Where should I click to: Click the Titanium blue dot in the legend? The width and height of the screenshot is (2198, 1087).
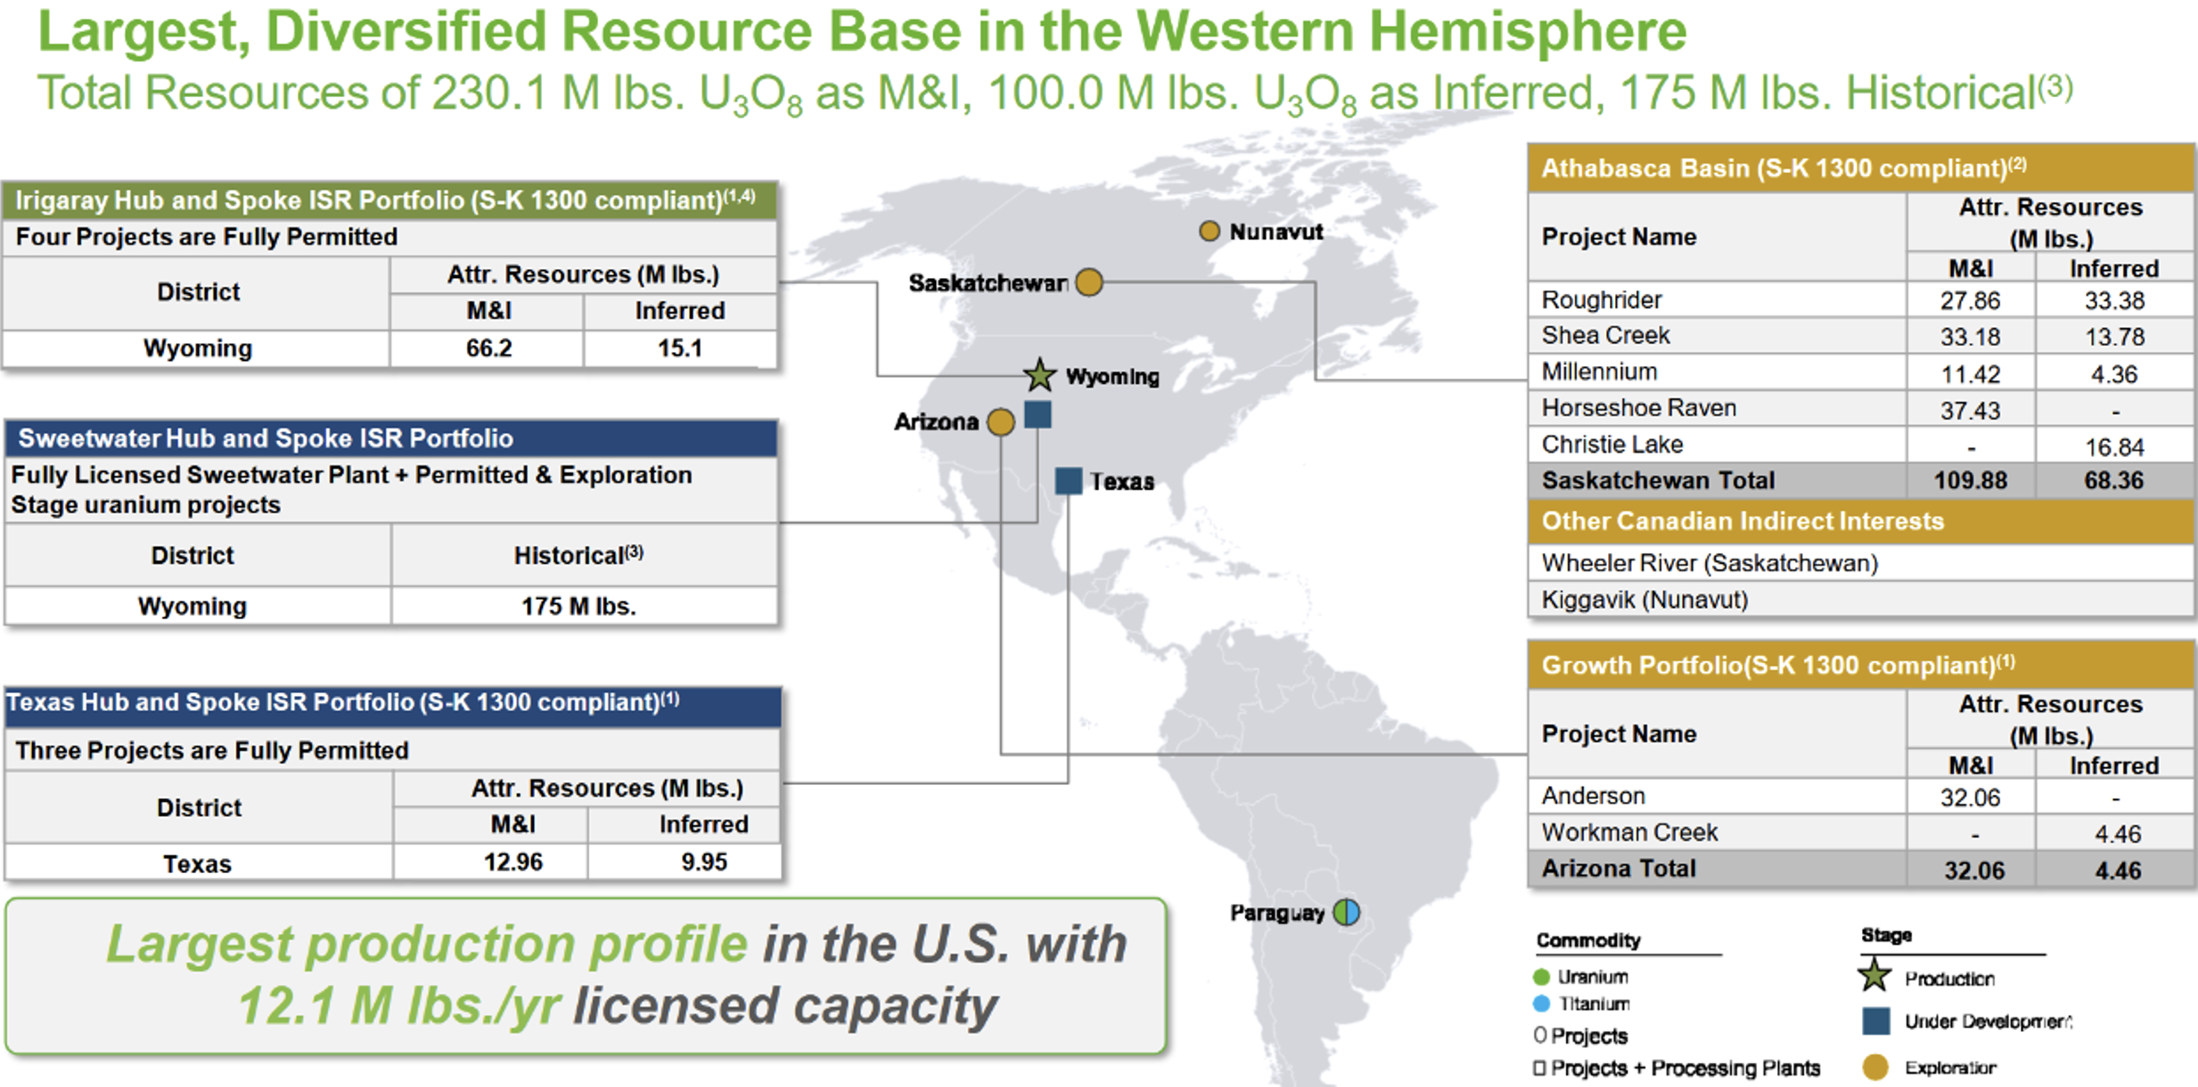point(1541,1003)
